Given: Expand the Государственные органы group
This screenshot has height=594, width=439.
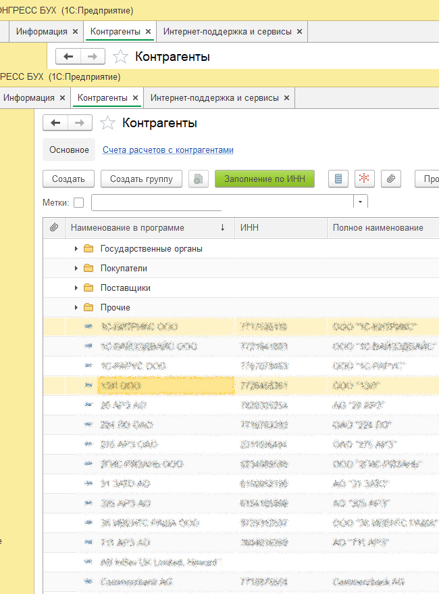Looking at the screenshot, I should 76,248.
